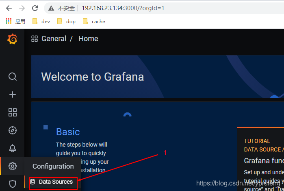This screenshot has width=284, height=191.
Task: Click the dashboard grid icon beside General
Action: coord(35,39)
